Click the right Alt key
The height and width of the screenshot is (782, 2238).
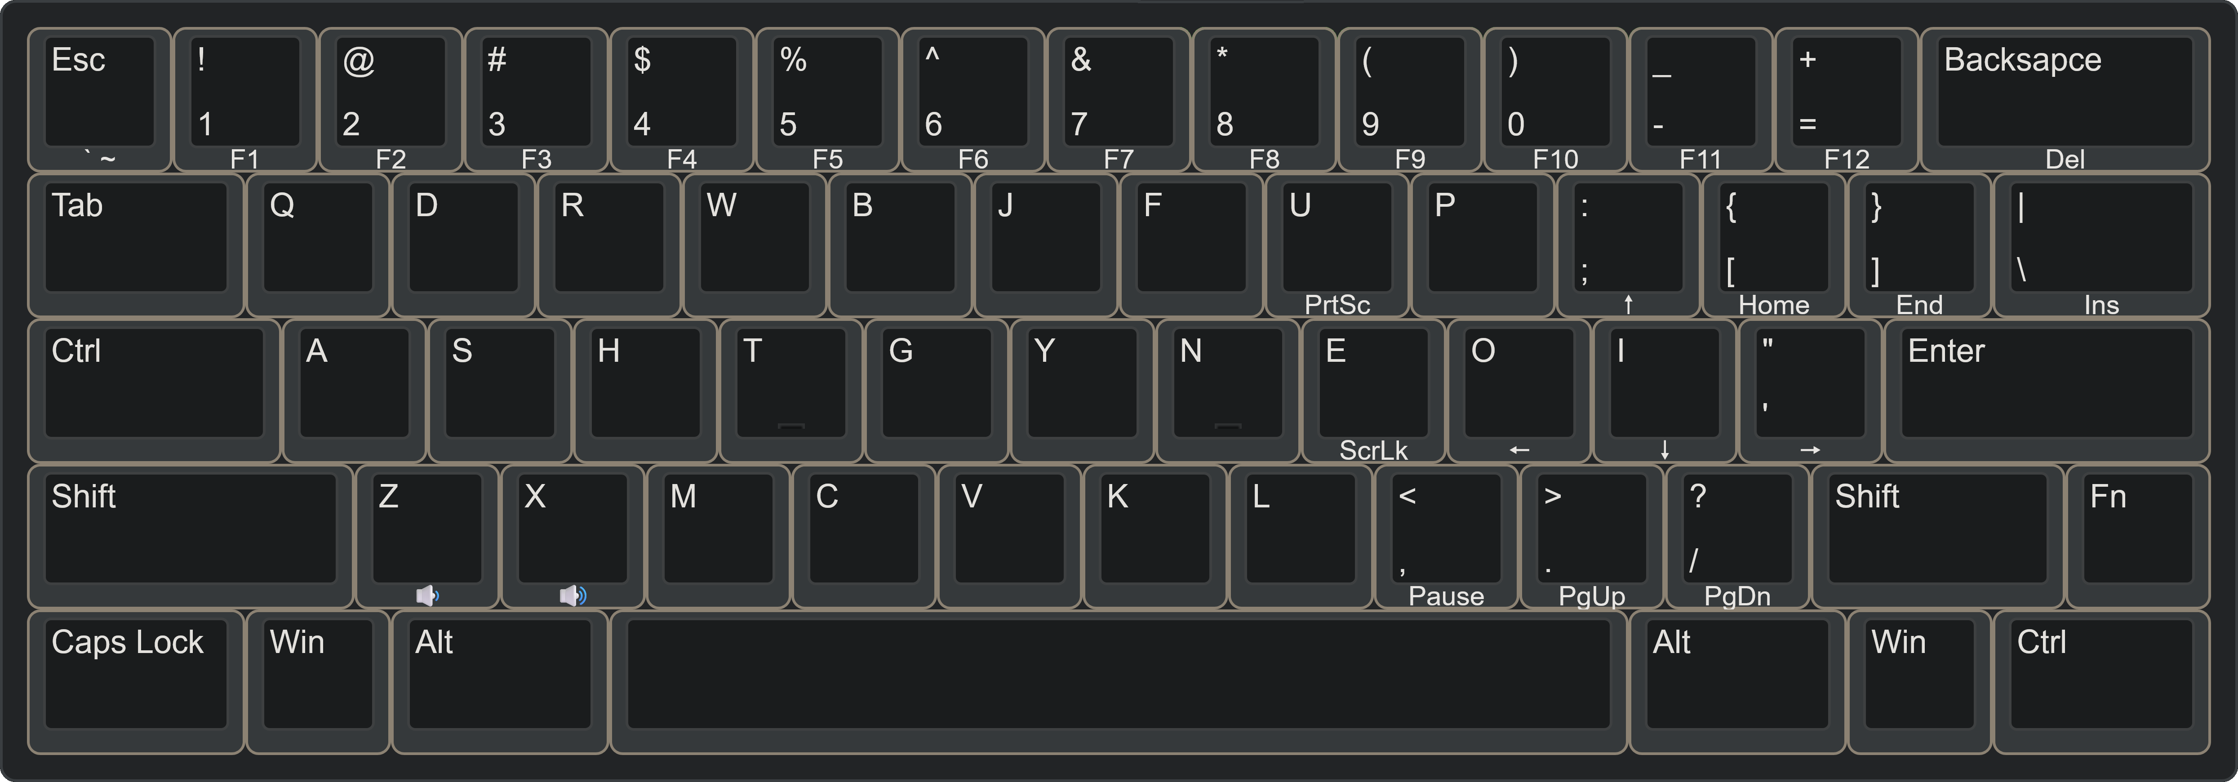pos(1737,682)
